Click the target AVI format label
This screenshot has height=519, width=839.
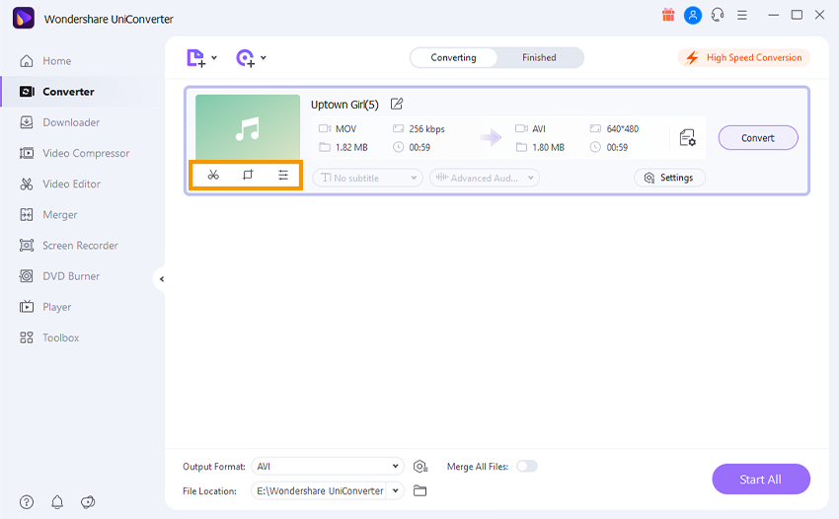tap(538, 129)
